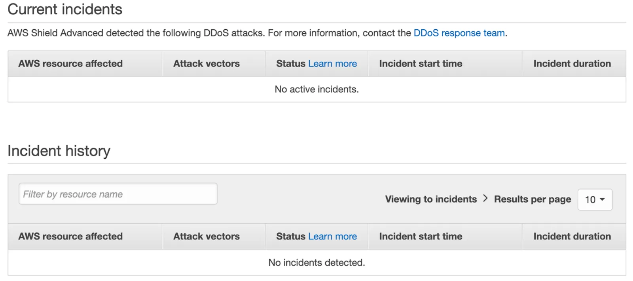Click the Filter by resource name field
The height and width of the screenshot is (281, 633).
click(x=118, y=194)
